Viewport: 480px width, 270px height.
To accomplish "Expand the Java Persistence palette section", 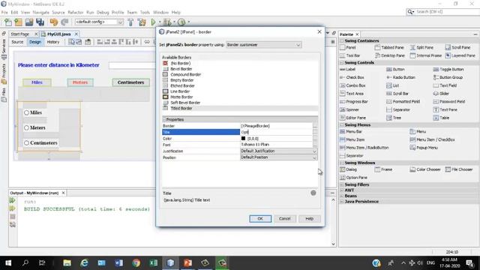I will [342, 202].
